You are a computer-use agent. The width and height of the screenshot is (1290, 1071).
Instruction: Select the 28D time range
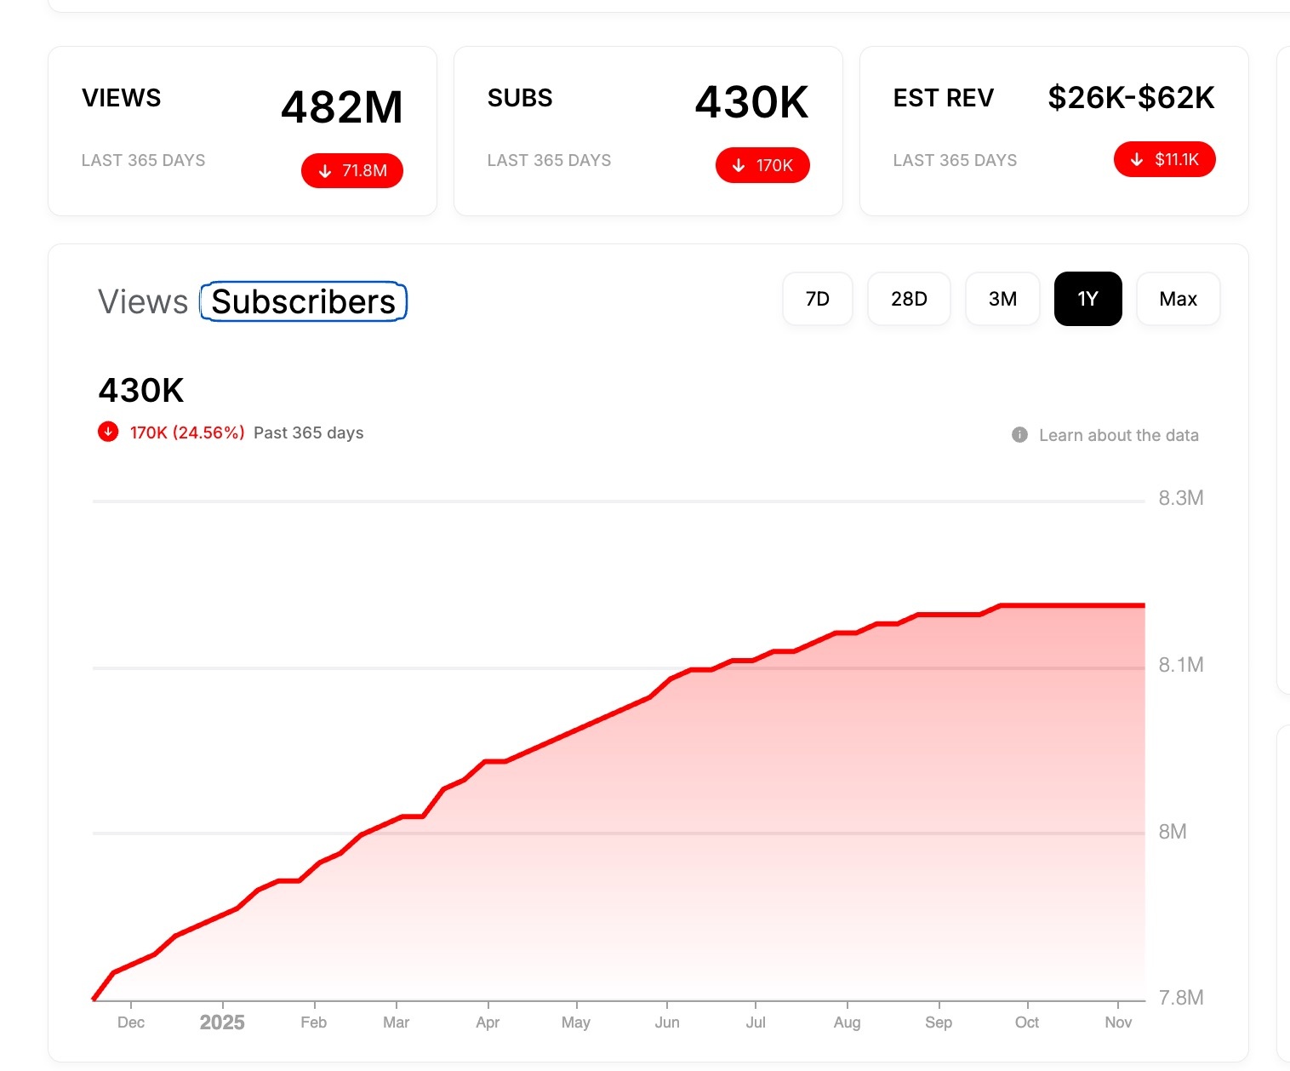tap(909, 299)
